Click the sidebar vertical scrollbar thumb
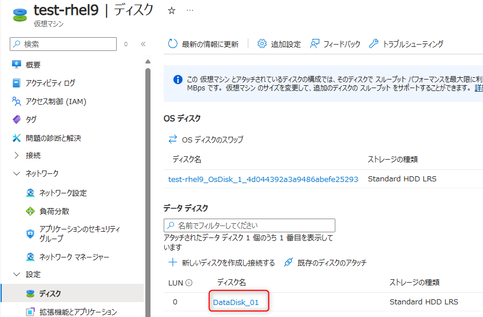This screenshot has height=317, width=483. click(x=148, y=191)
